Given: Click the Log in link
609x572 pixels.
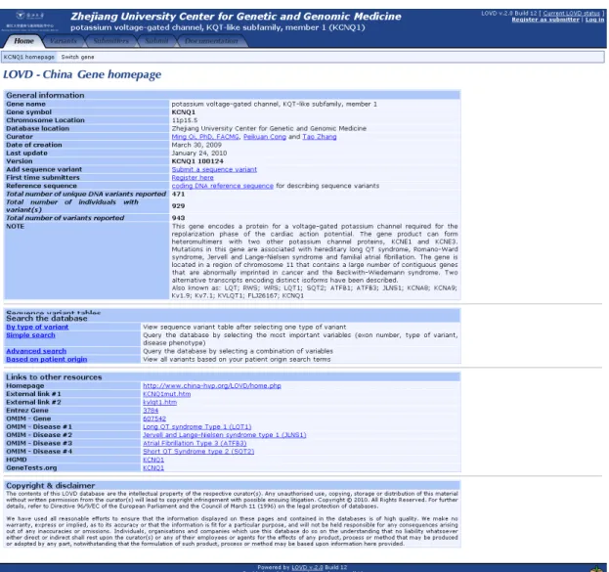Looking at the screenshot, I should (x=594, y=20).
